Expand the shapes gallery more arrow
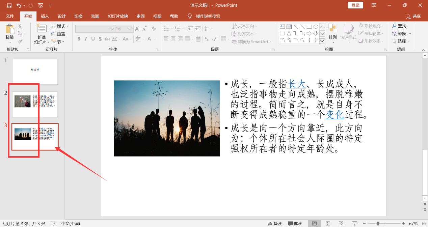The height and width of the screenshot is (227, 428). point(322,40)
